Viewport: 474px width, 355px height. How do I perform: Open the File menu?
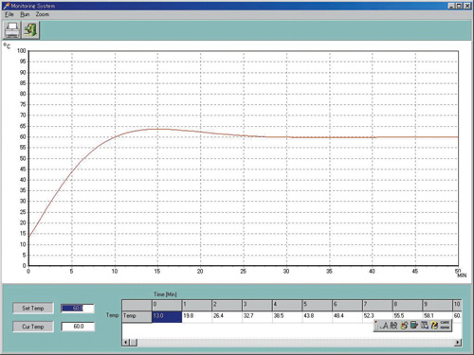pyautogui.click(x=9, y=14)
